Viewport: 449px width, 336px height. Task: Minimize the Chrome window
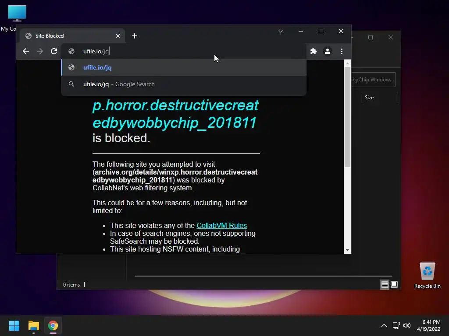(x=301, y=31)
